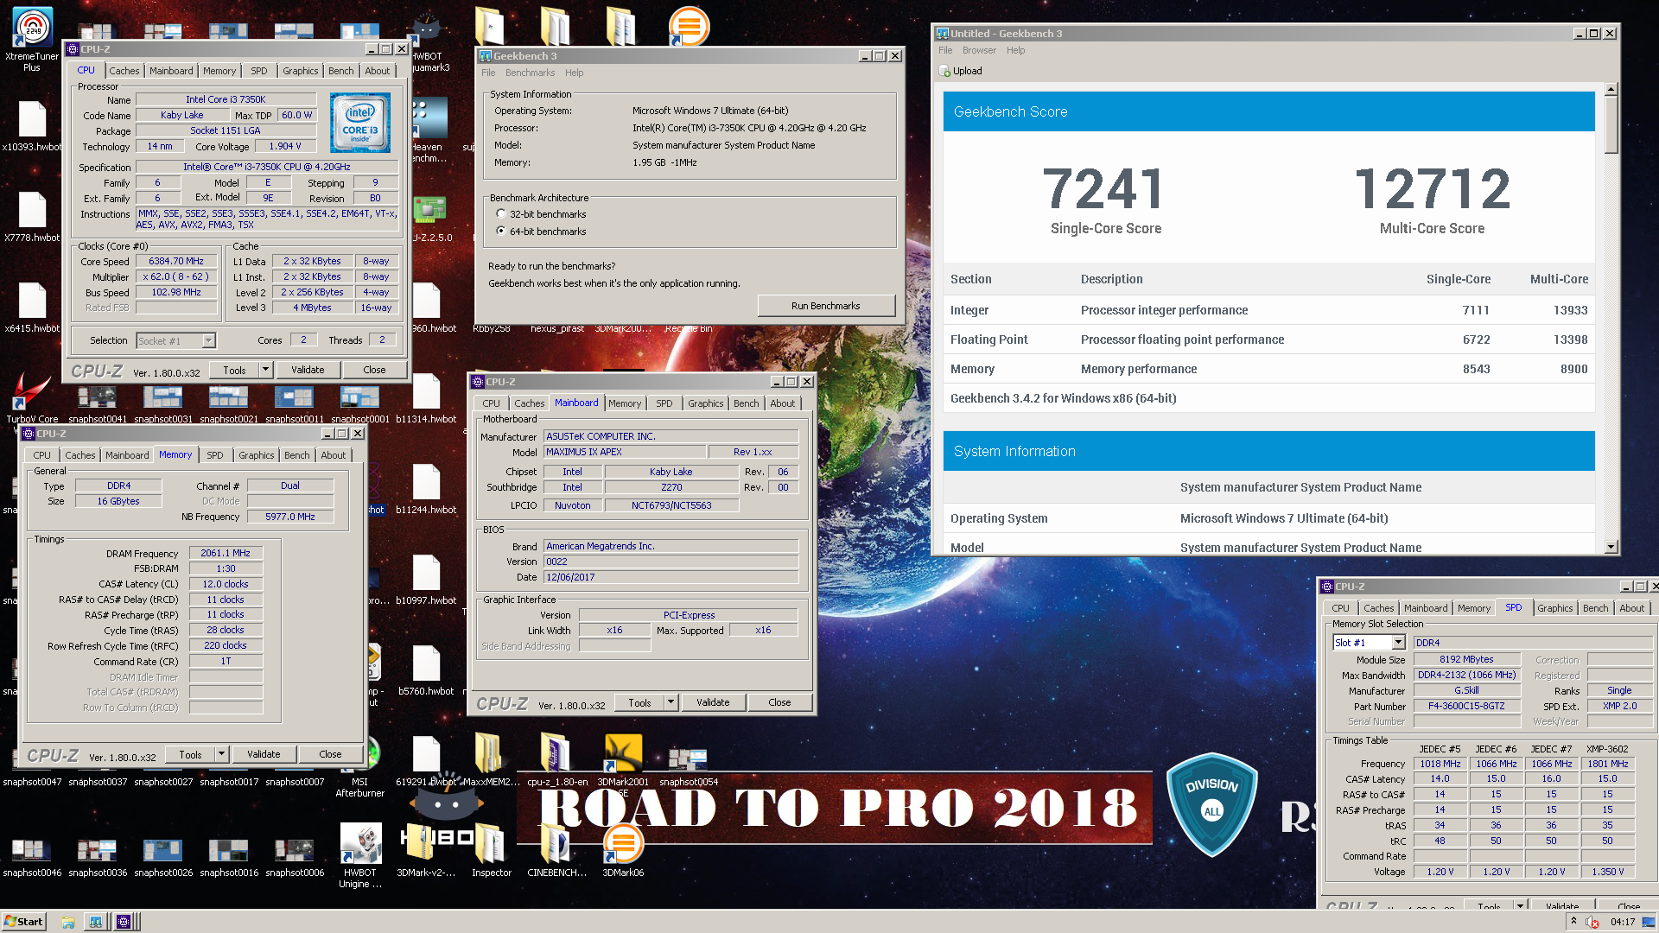Open the x10393.hwbot file icon

click(x=32, y=125)
